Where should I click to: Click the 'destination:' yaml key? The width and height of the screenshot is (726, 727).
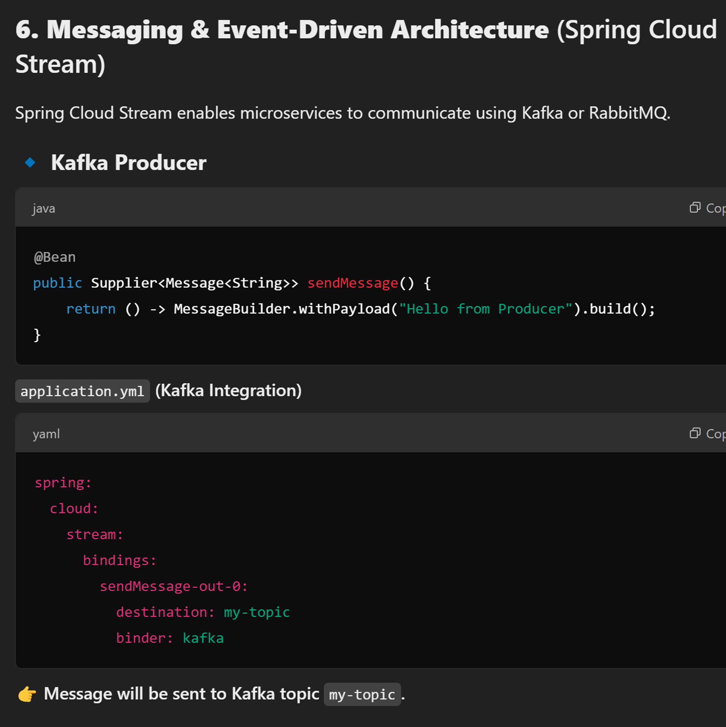point(165,612)
